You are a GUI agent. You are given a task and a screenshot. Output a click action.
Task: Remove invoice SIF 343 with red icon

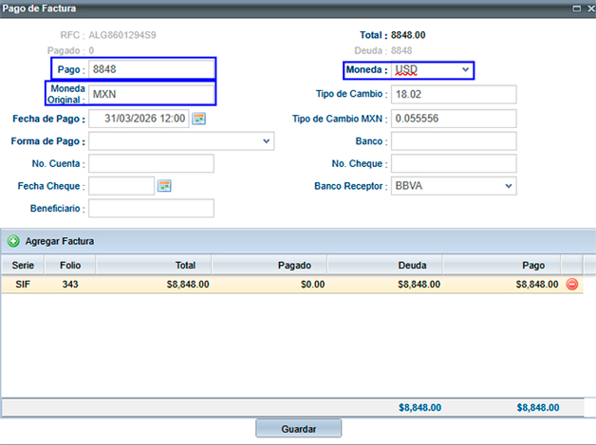point(572,284)
